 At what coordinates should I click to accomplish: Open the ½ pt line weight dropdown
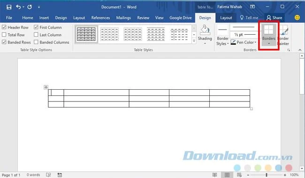point(244,35)
